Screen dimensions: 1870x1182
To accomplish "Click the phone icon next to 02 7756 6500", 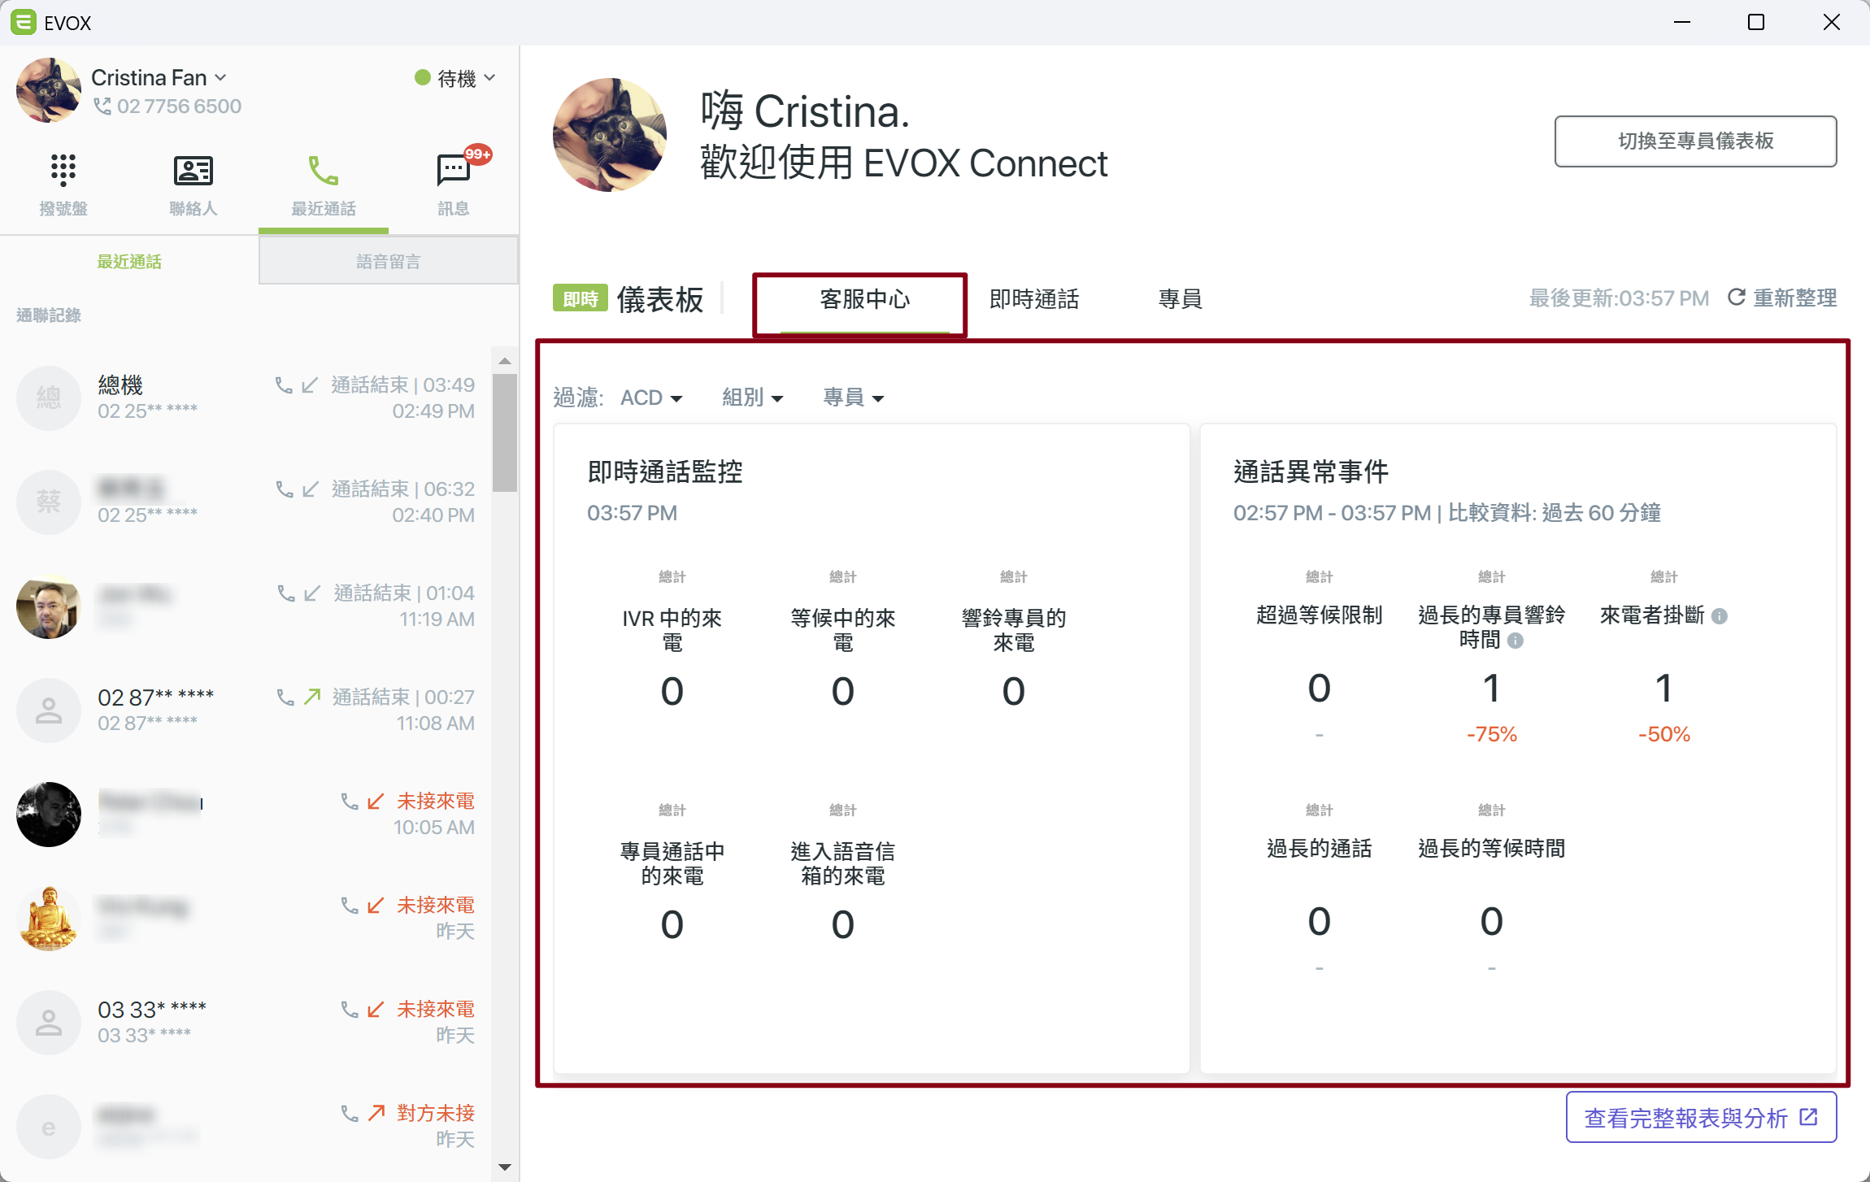I will coord(102,106).
